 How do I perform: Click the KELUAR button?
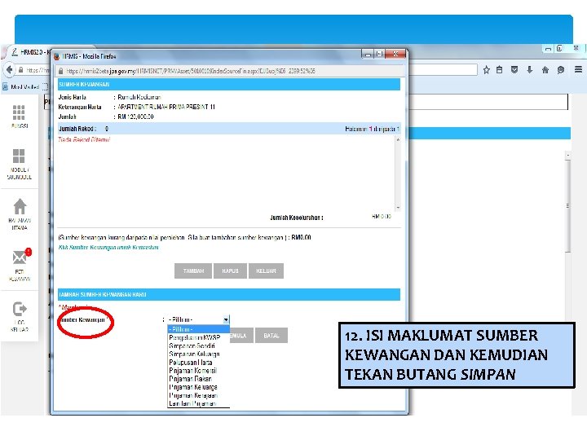pyautogui.click(x=266, y=271)
